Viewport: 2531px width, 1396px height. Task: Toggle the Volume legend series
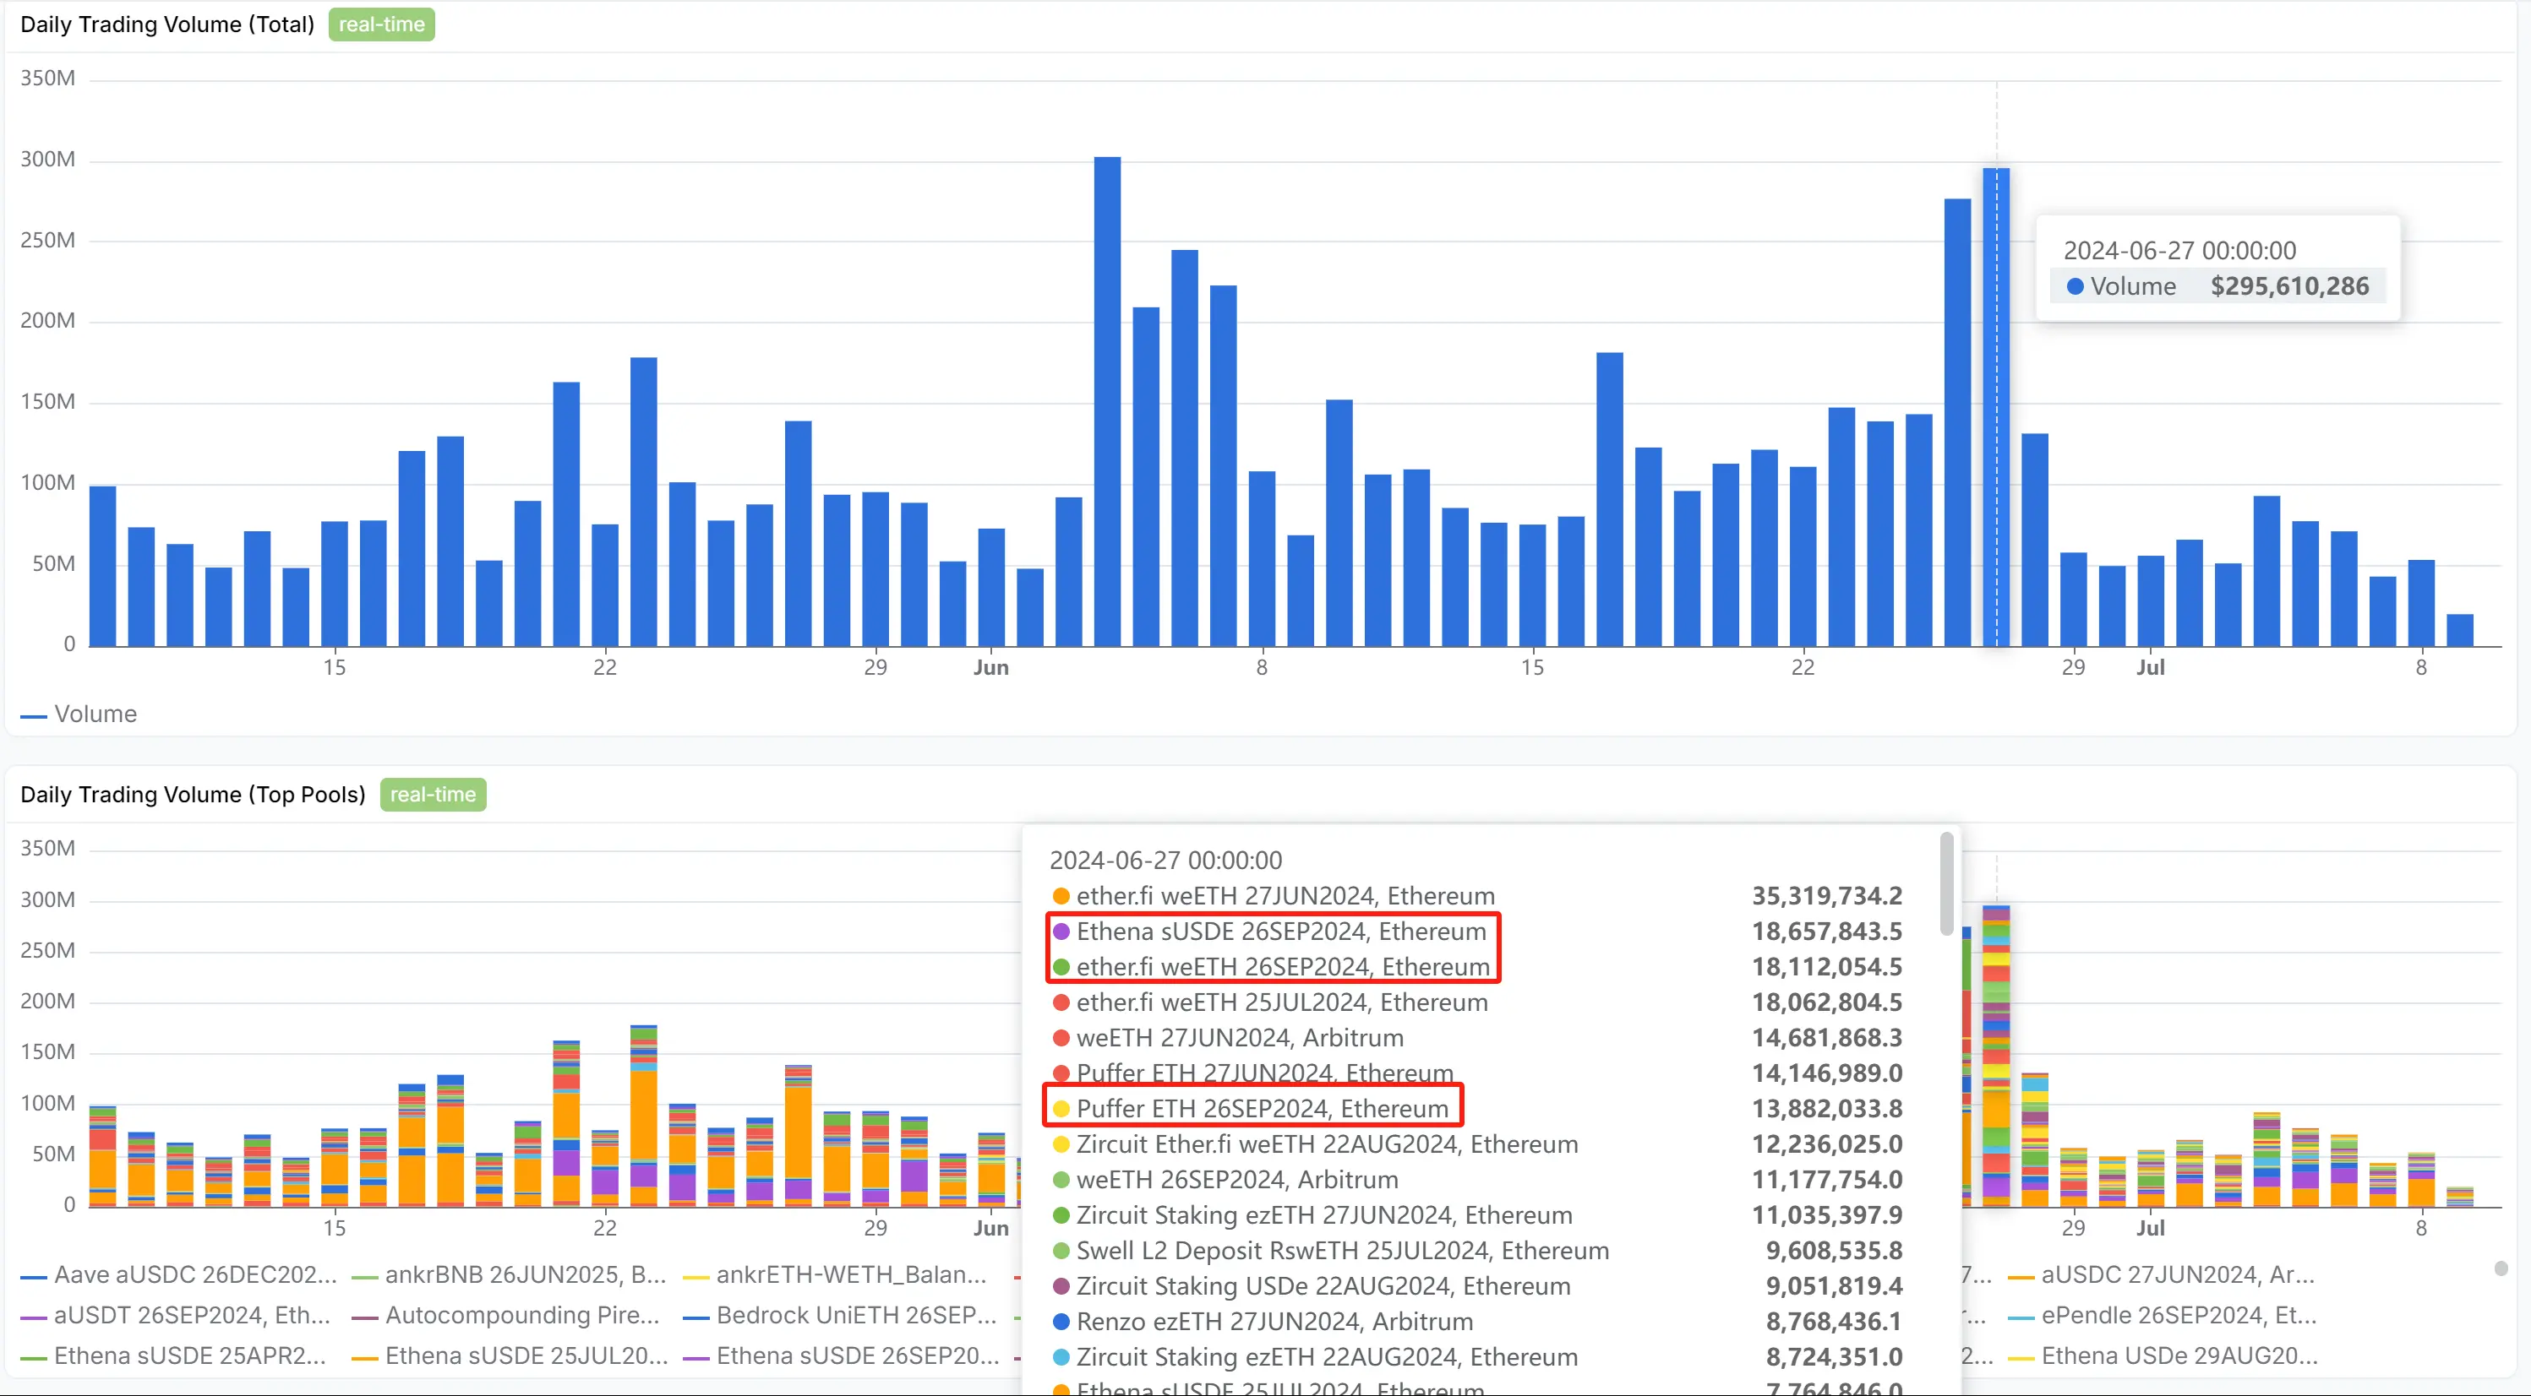(x=79, y=714)
